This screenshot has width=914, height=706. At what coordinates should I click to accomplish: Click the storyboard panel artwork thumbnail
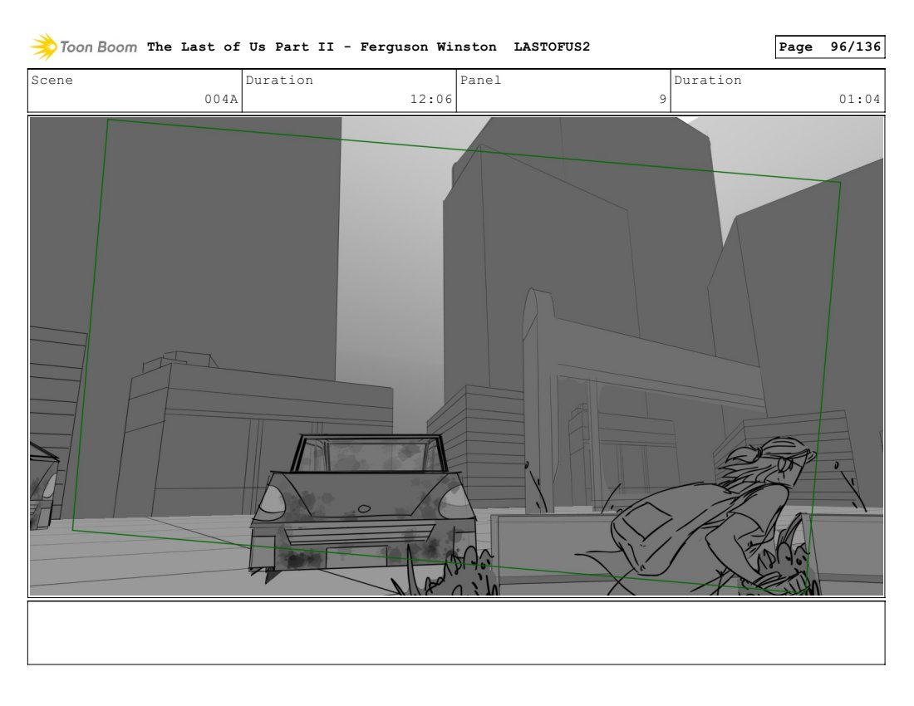(x=456, y=356)
